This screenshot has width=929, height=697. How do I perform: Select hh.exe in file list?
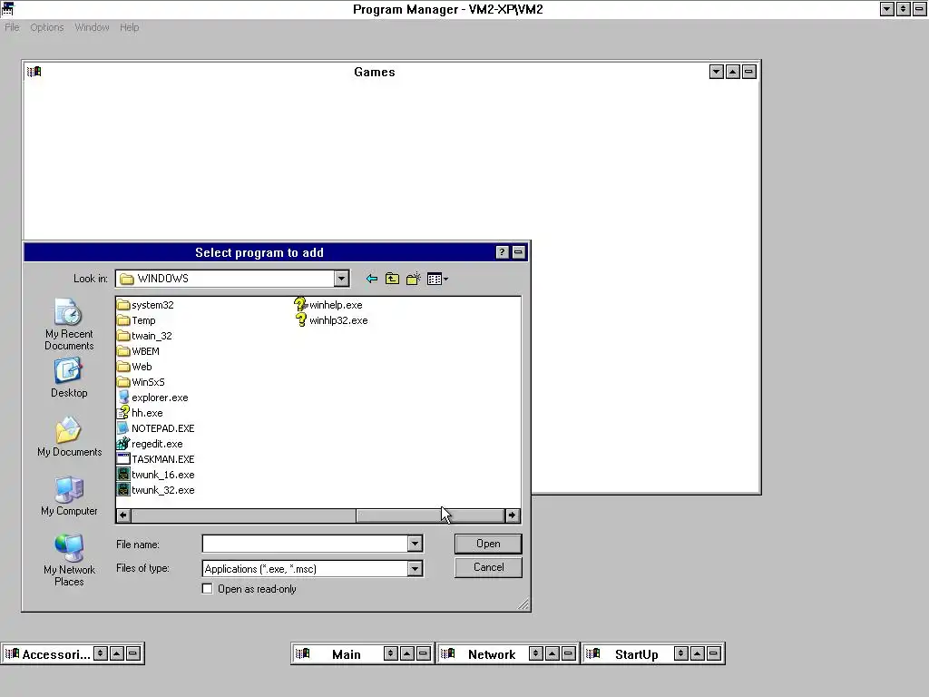[x=140, y=413]
